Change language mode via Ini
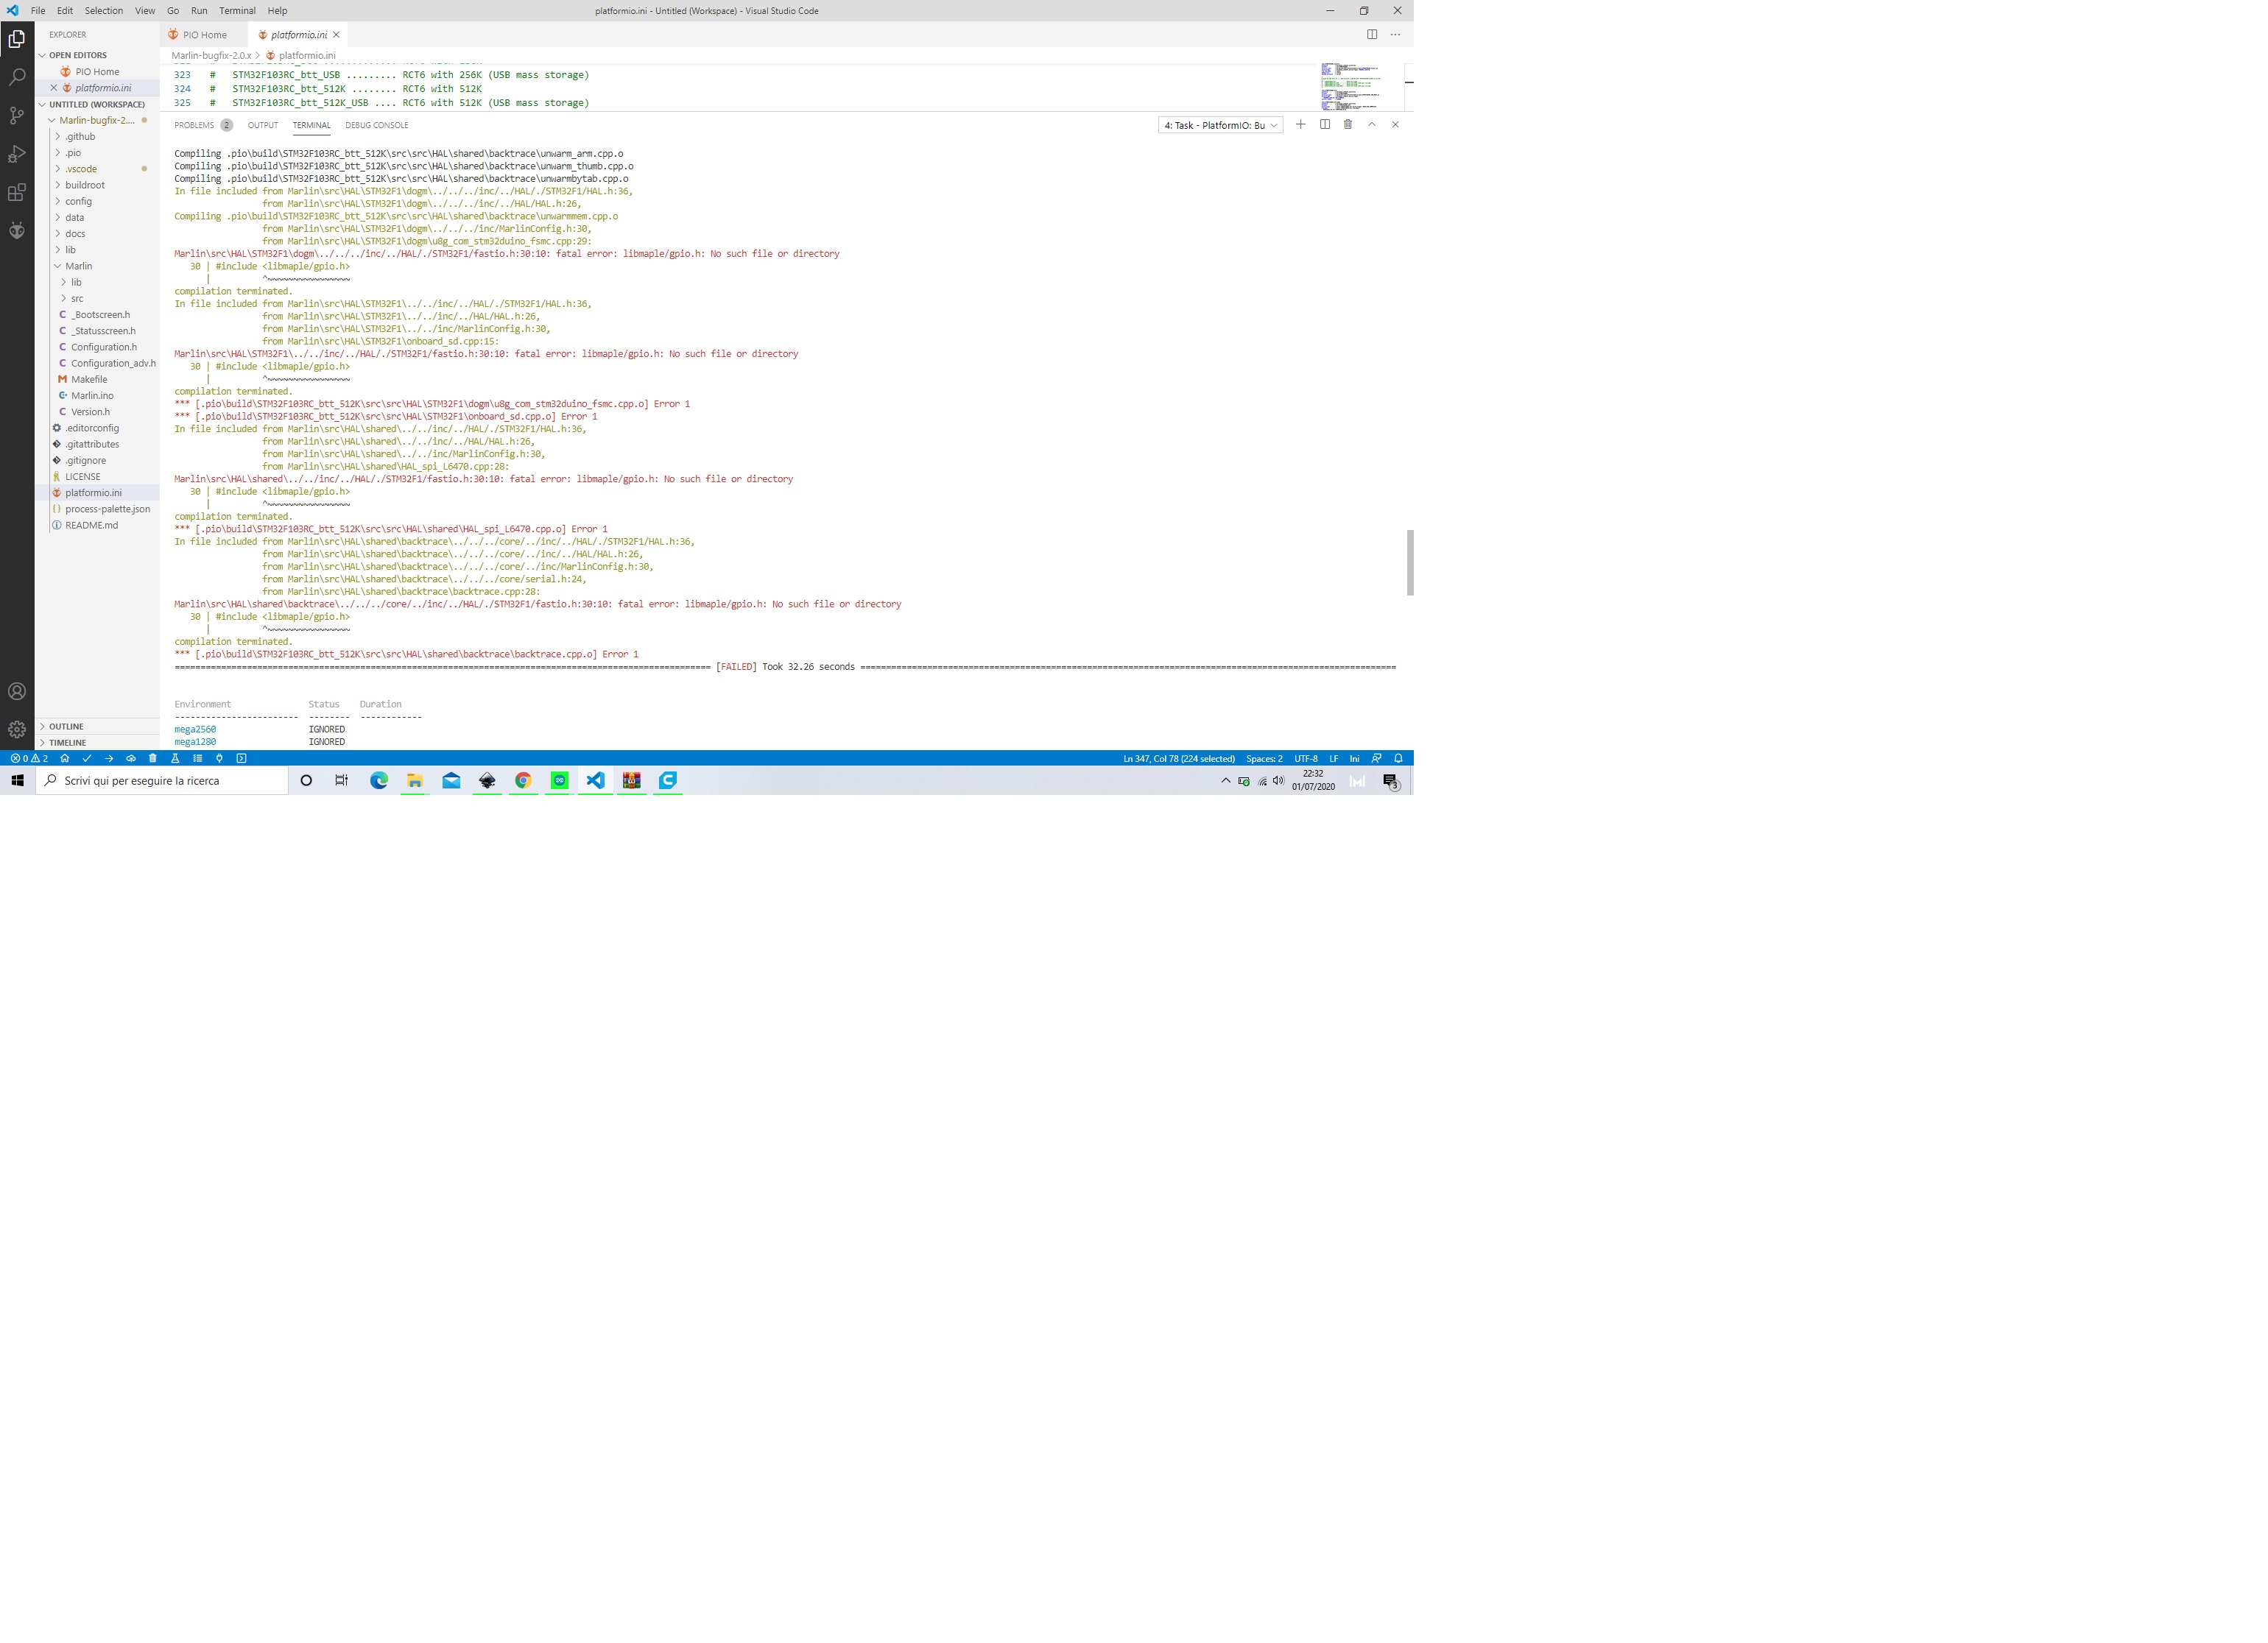The width and height of the screenshot is (2268, 1643). [x=1354, y=758]
